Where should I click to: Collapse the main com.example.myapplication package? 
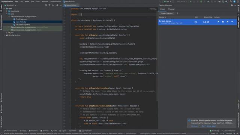[x=9, y=16]
